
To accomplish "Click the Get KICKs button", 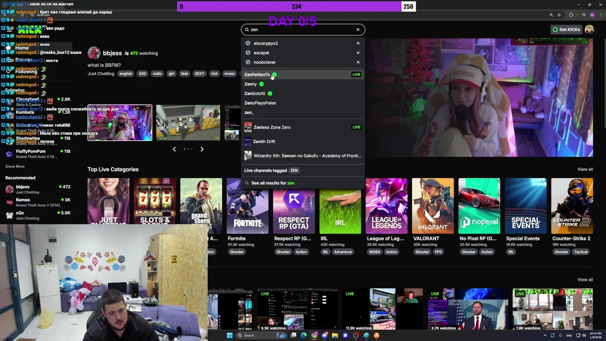I will [566, 29].
